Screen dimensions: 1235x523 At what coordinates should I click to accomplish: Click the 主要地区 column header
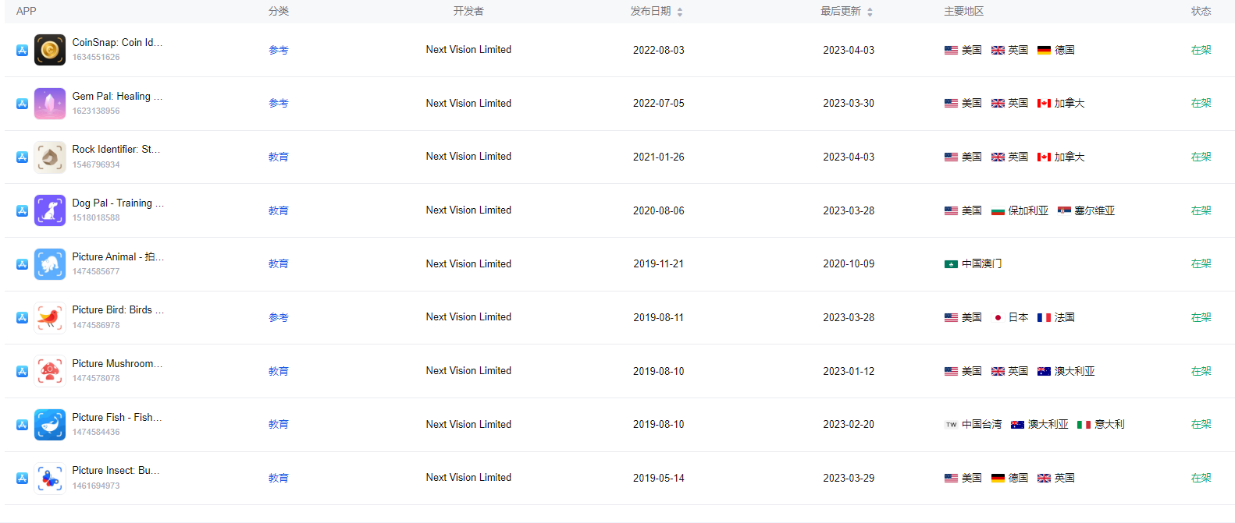pyautogui.click(x=963, y=11)
